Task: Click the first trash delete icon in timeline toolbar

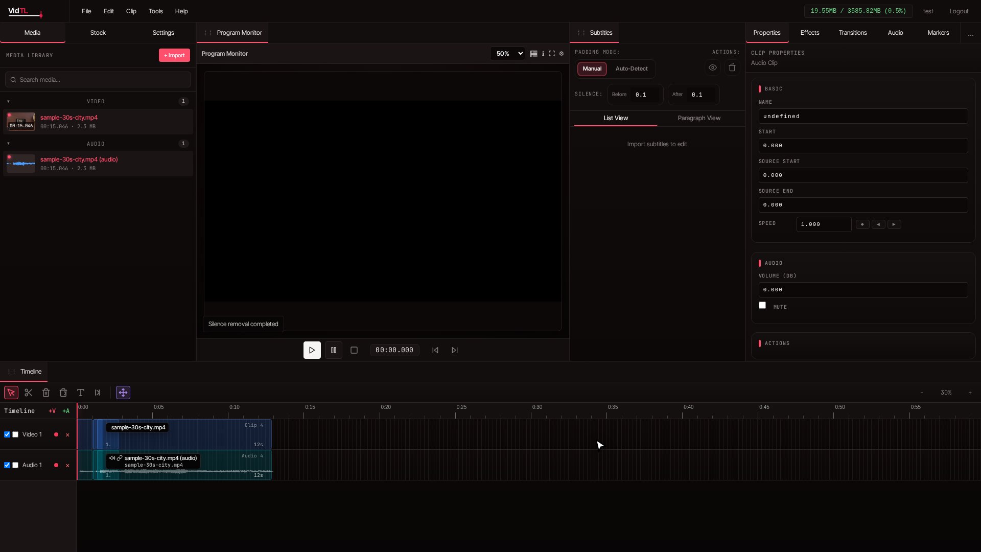Action: pos(46,393)
